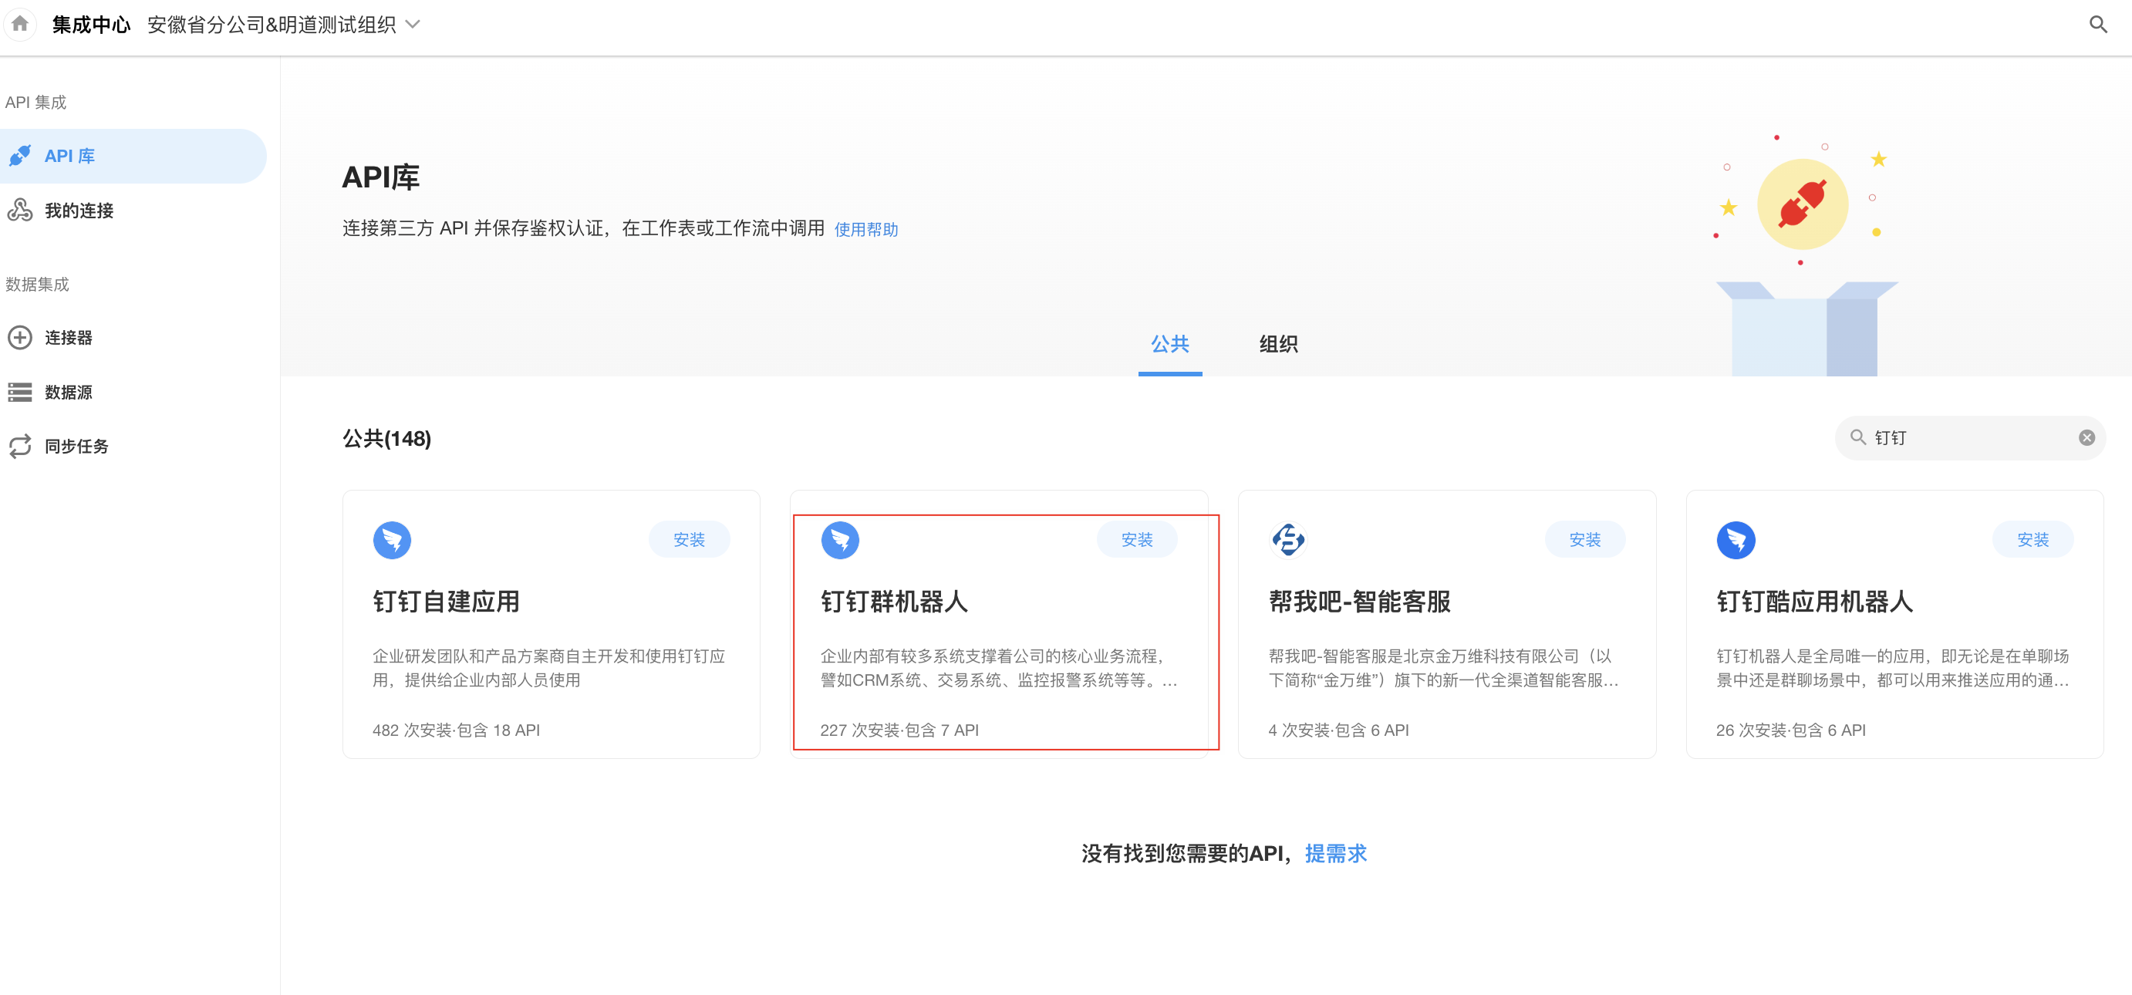The width and height of the screenshot is (2132, 995).
Task: Click the 提需求 link
Action: click(x=1335, y=853)
